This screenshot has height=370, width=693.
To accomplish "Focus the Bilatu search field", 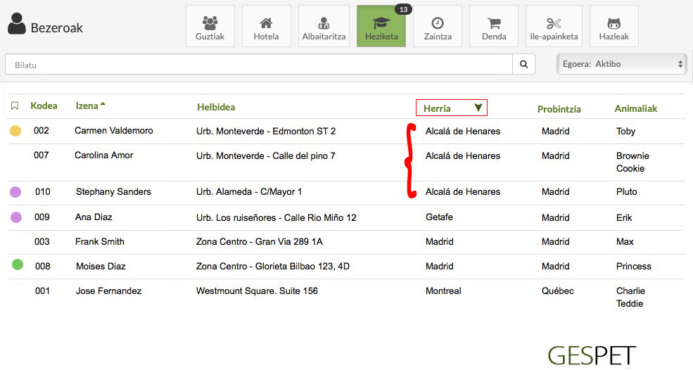I will (259, 65).
